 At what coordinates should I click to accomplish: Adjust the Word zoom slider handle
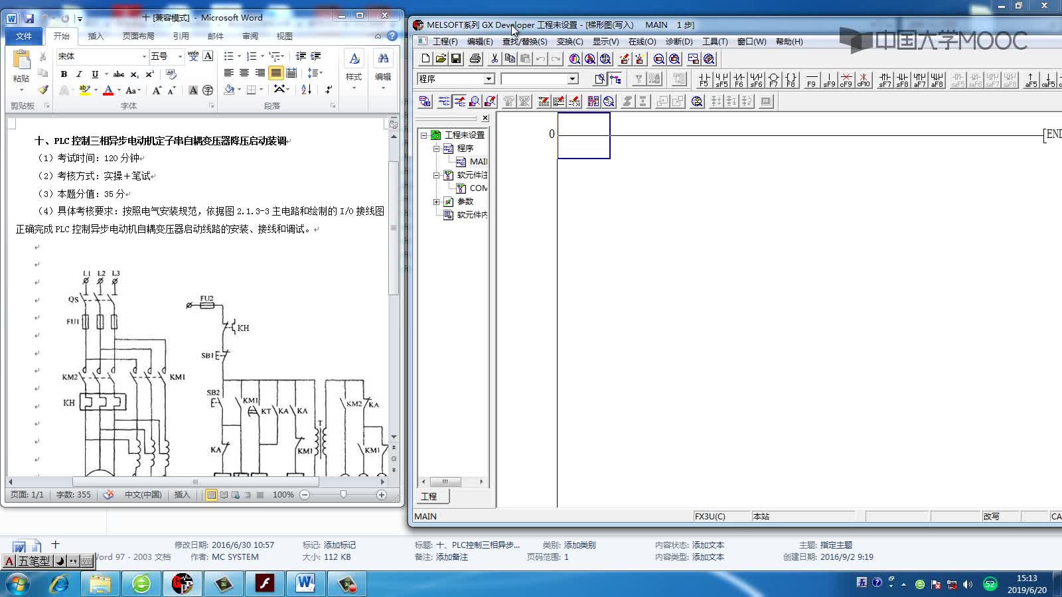343,495
